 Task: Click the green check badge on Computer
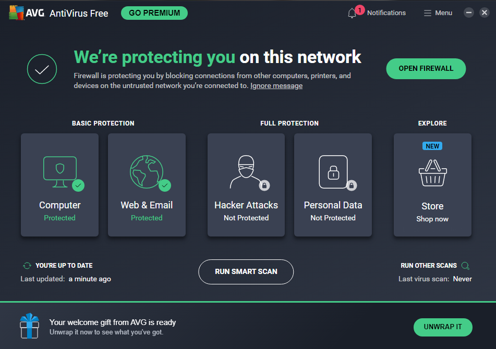78,185
